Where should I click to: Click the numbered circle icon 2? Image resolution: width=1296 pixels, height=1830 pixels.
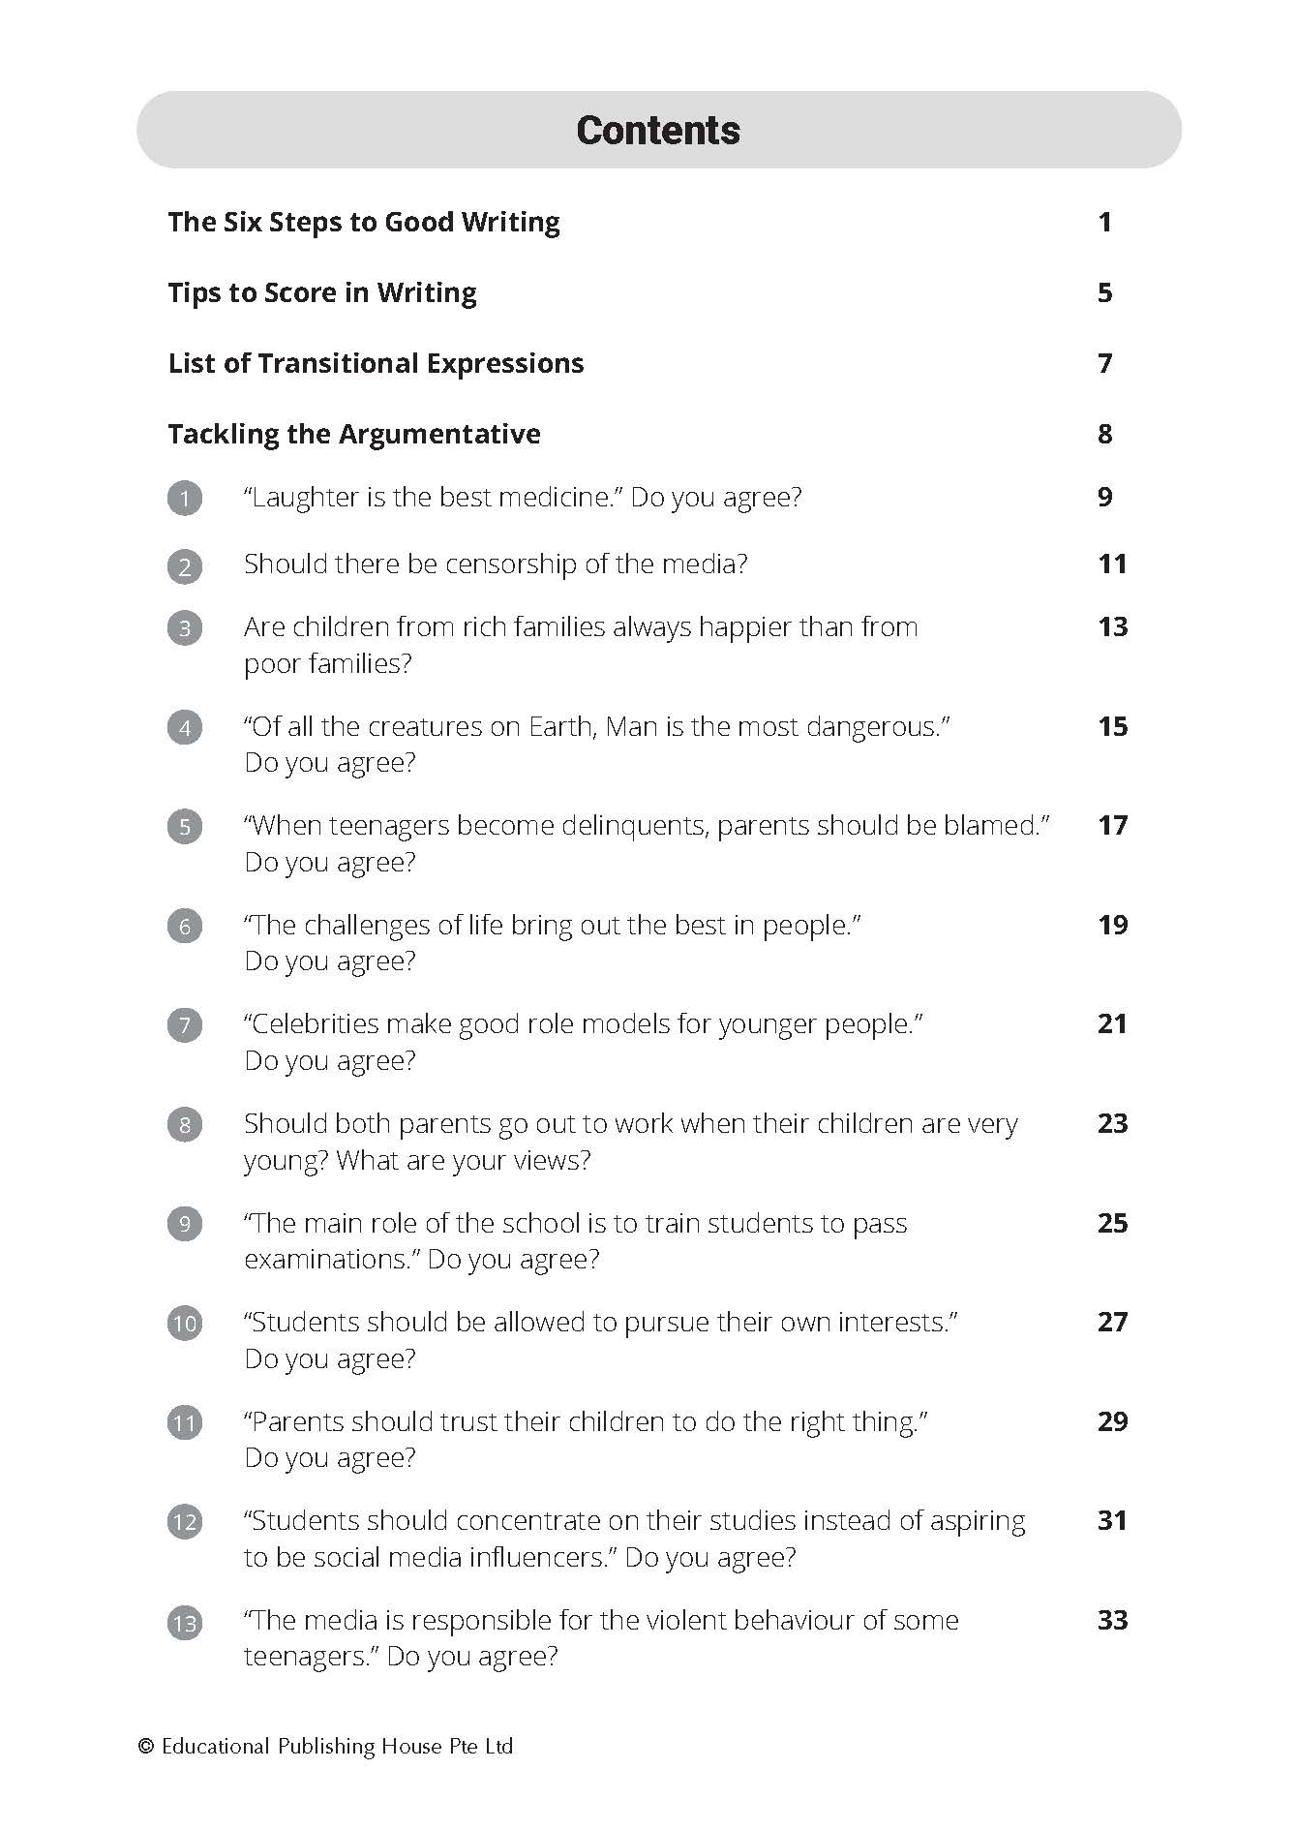(185, 565)
